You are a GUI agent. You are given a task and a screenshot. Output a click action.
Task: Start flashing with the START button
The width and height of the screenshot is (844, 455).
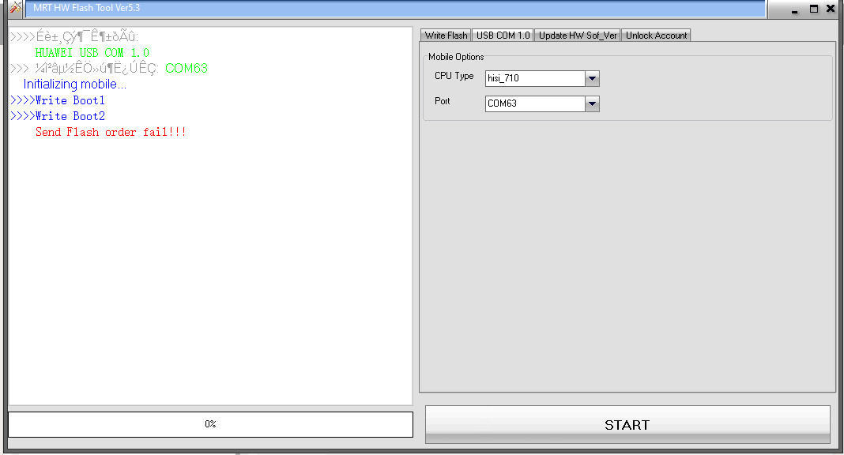[627, 425]
